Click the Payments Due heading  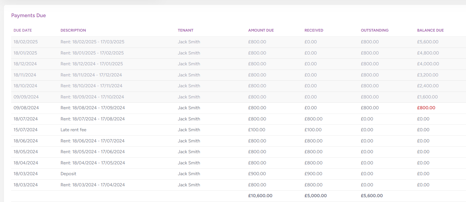pyautogui.click(x=29, y=15)
